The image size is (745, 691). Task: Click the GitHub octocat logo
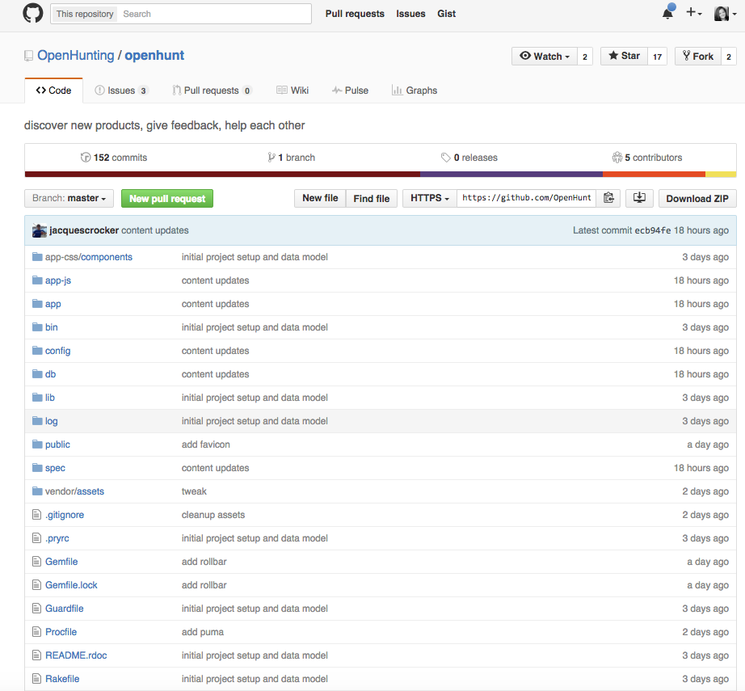[x=33, y=13]
